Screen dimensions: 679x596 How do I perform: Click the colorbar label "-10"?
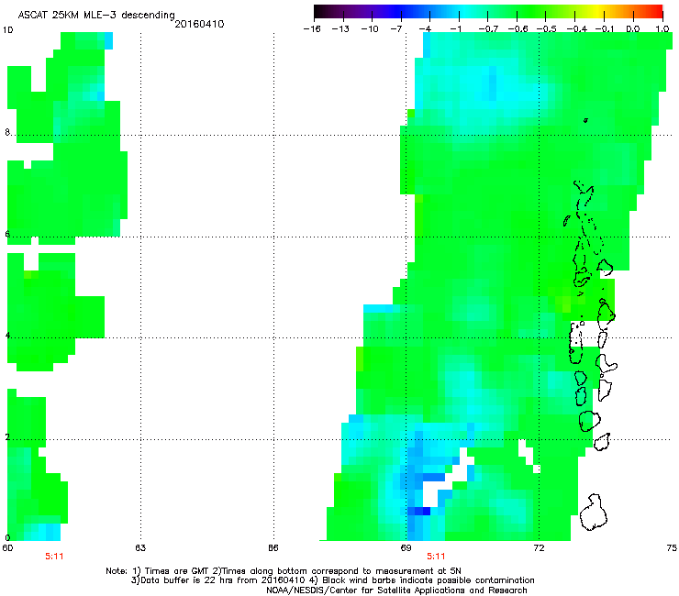pos(370,29)
